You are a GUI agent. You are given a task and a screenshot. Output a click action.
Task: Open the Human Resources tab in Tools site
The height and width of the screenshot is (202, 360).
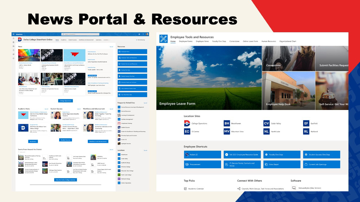pyautogui.click(x=269, y=41)
